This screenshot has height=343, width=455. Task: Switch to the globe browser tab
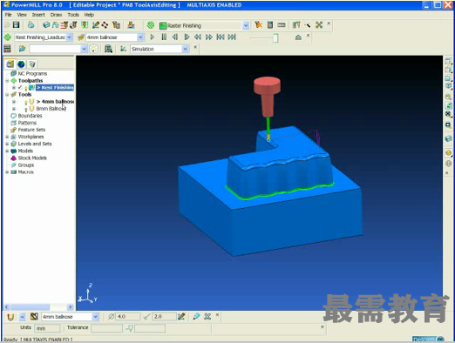point(21,64)
